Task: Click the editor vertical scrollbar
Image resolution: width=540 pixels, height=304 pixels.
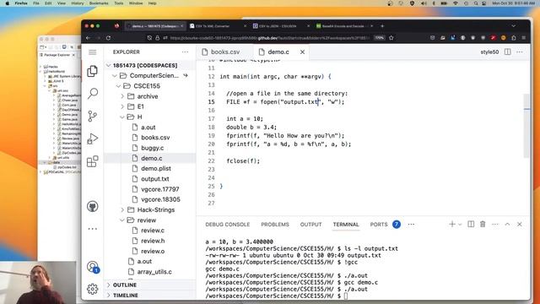Action: (x=526, y=126)
